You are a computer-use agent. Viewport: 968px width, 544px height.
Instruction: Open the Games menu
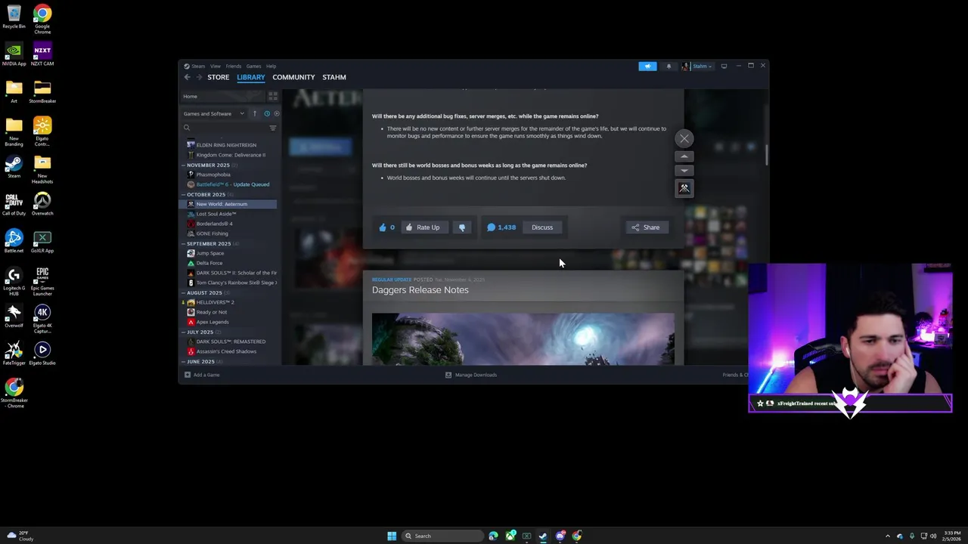click(253, 66)
